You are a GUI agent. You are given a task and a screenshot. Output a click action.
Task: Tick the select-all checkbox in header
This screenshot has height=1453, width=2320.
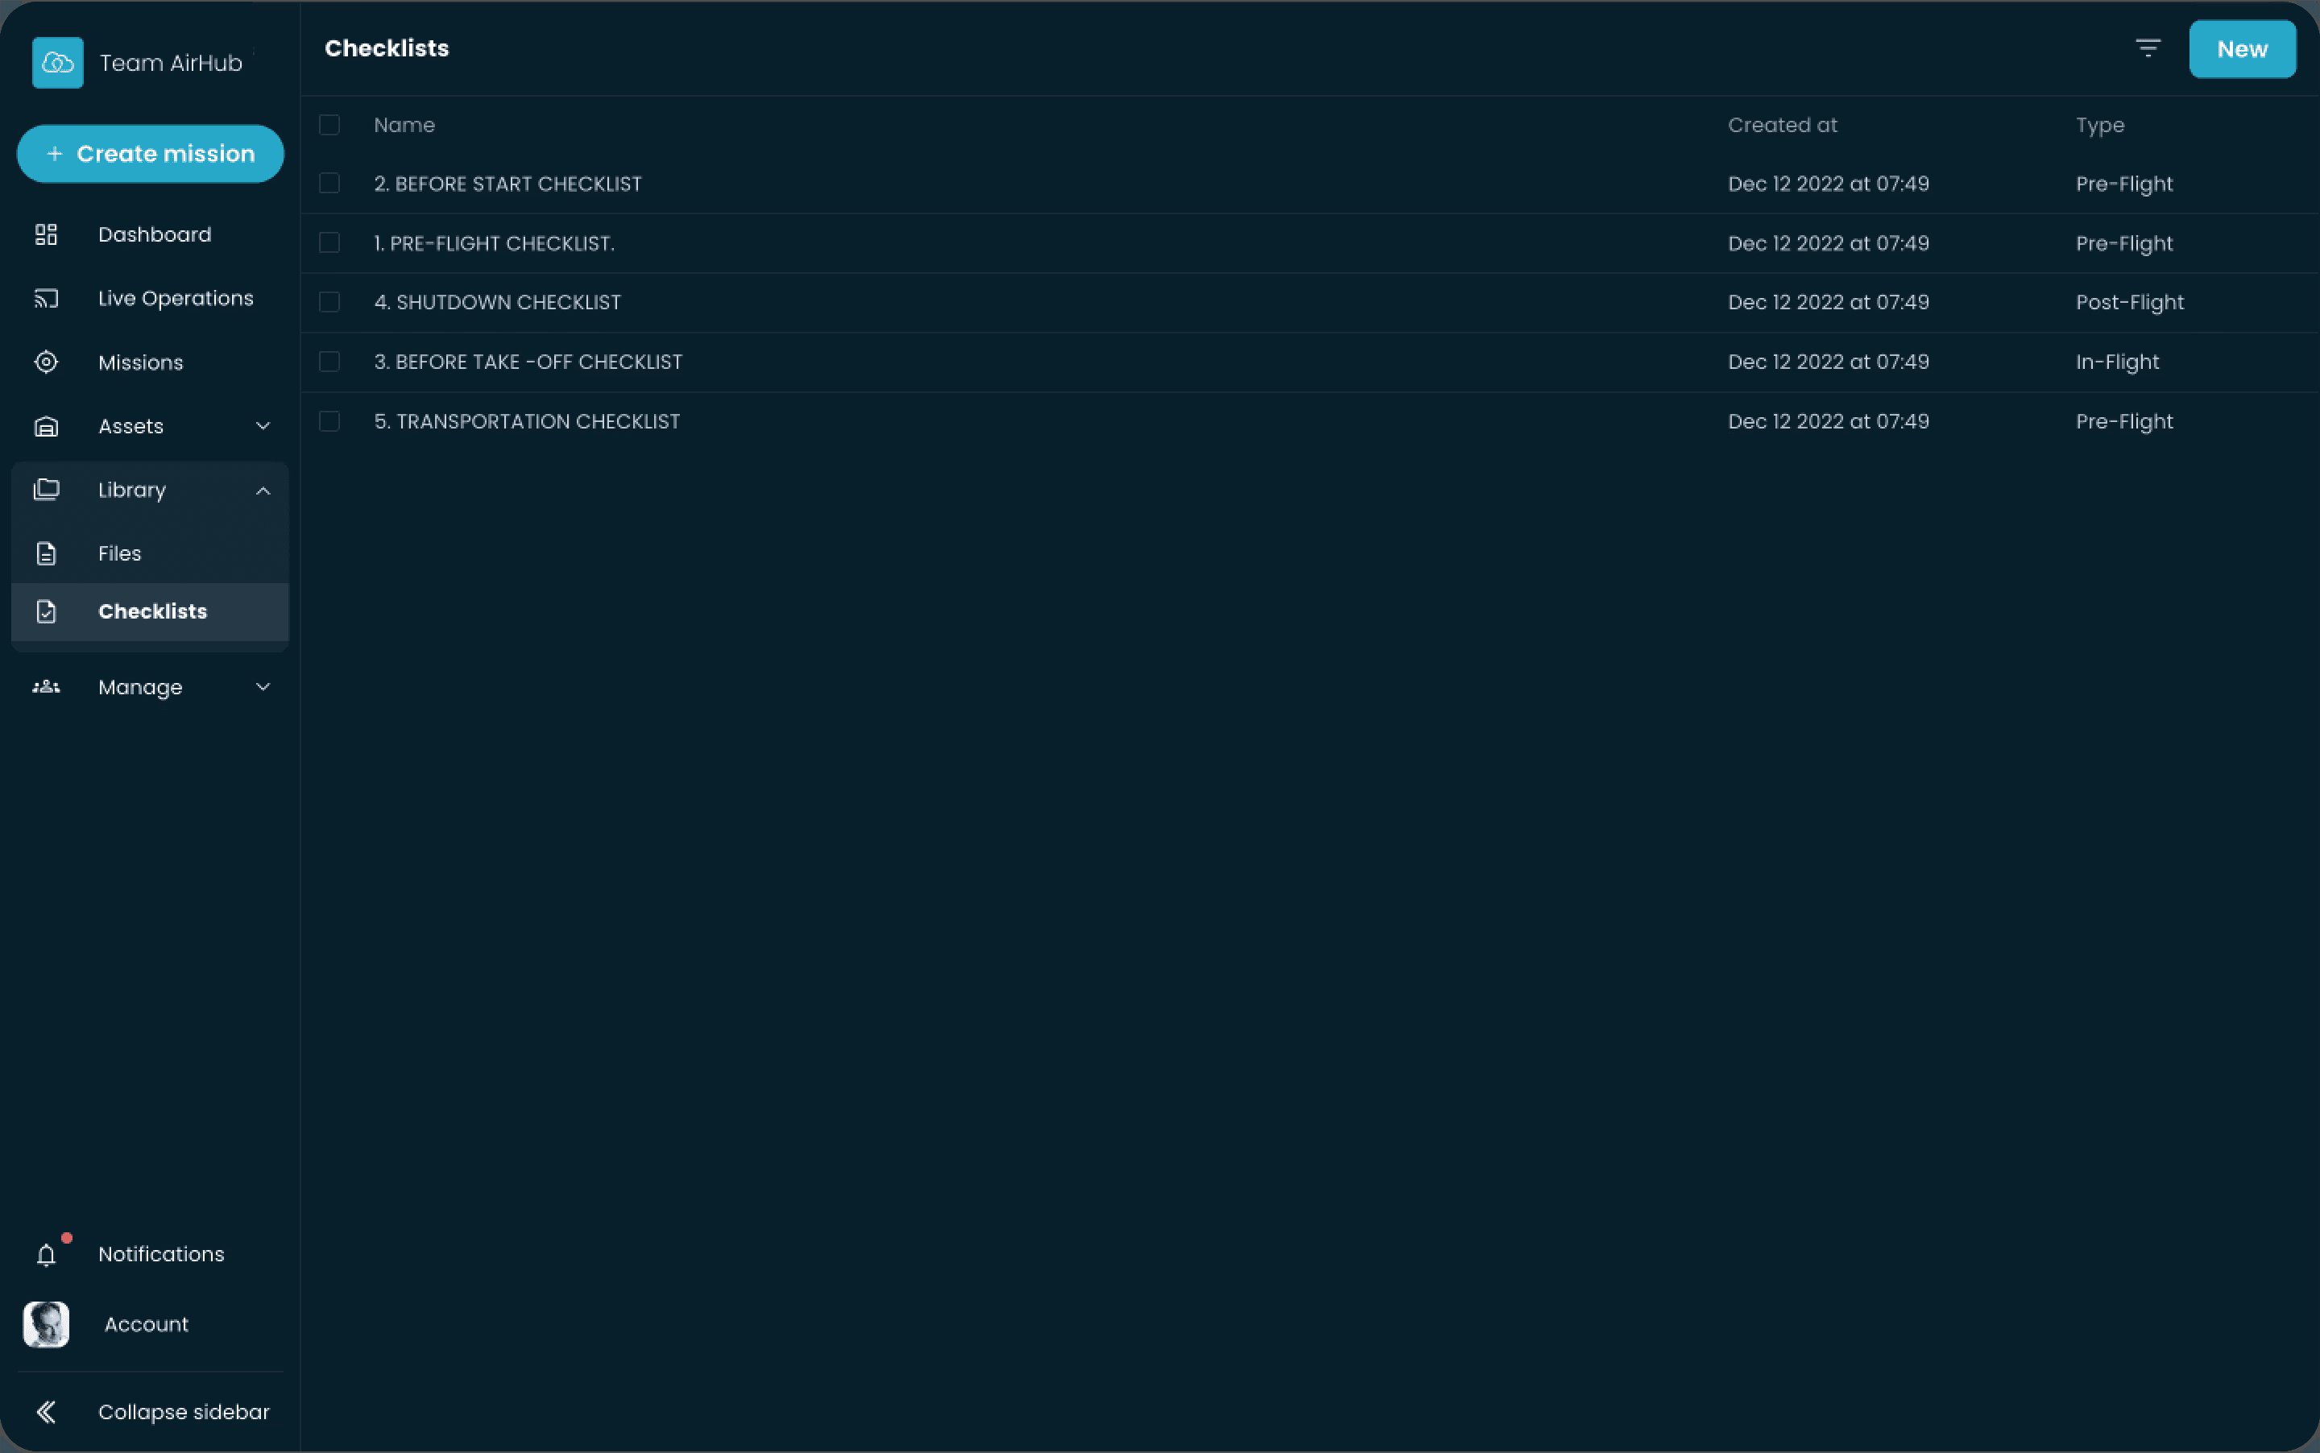(329, 125)
